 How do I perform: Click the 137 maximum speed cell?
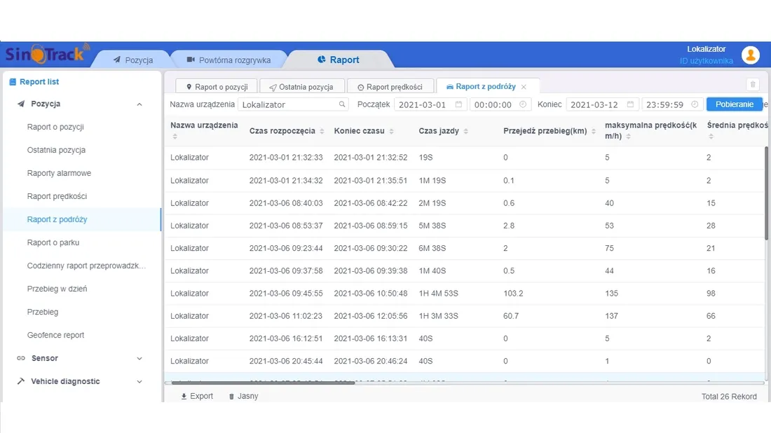pos(611,316)
